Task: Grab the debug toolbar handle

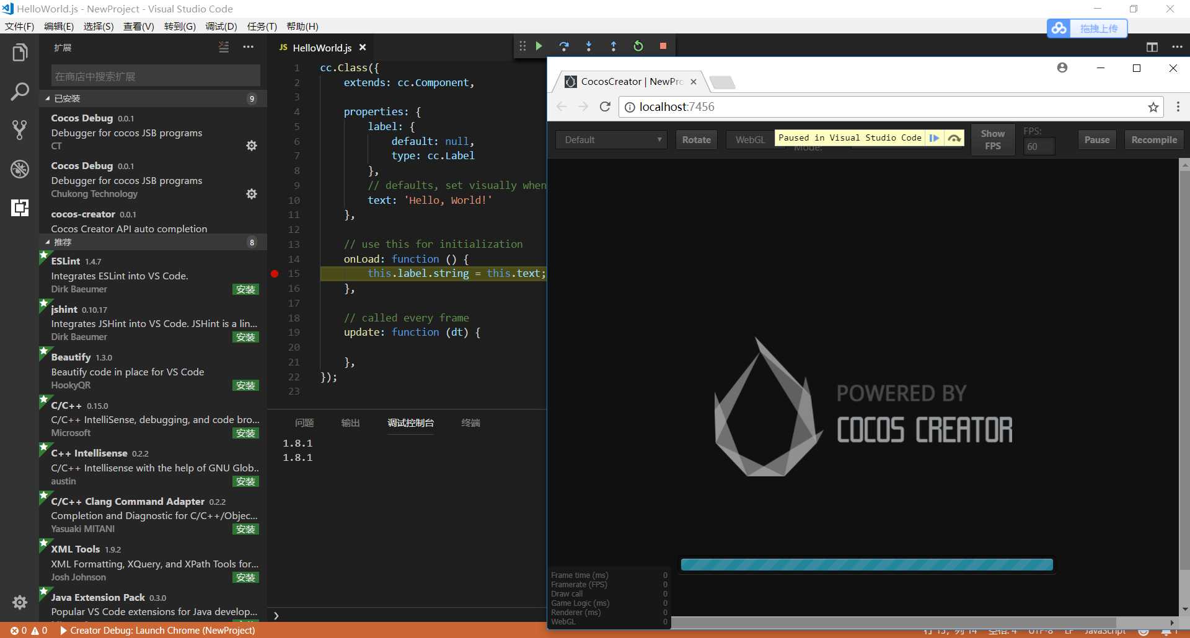Action: pos(522,46)
